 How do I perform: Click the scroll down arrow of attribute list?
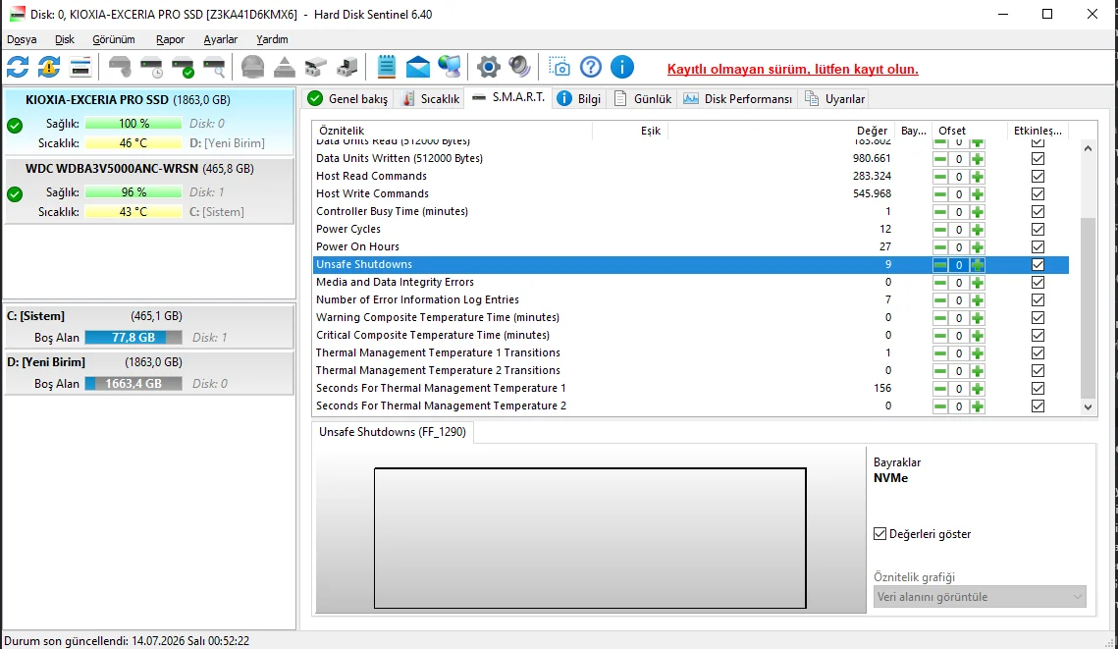coord(1088,407)
